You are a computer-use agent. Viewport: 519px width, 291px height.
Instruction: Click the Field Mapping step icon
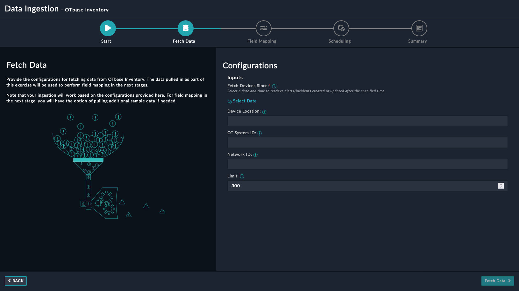[263, 28]
